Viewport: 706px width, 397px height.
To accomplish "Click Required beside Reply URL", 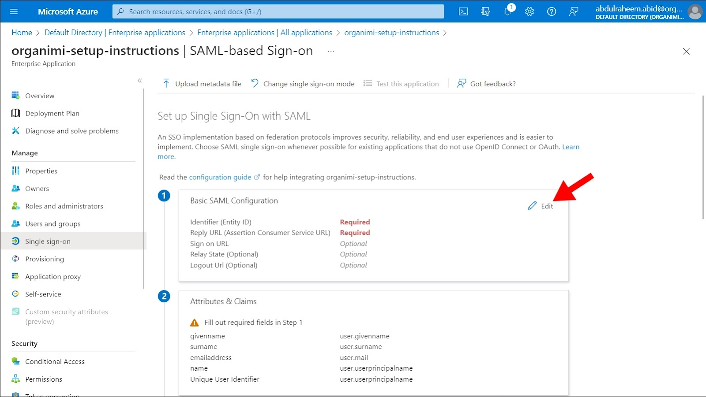I will point(355,233).
